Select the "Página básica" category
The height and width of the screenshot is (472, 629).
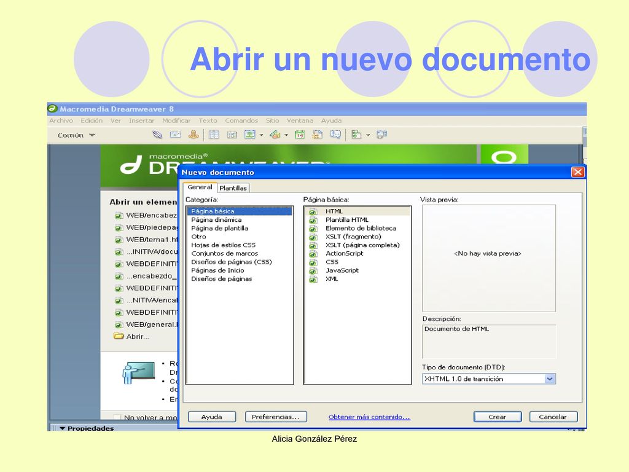[240, 211]
